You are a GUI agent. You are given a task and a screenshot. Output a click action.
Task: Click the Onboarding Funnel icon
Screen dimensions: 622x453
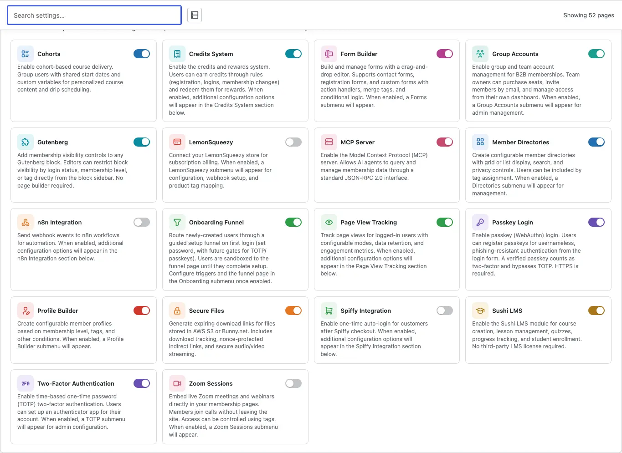click(177, 222)
